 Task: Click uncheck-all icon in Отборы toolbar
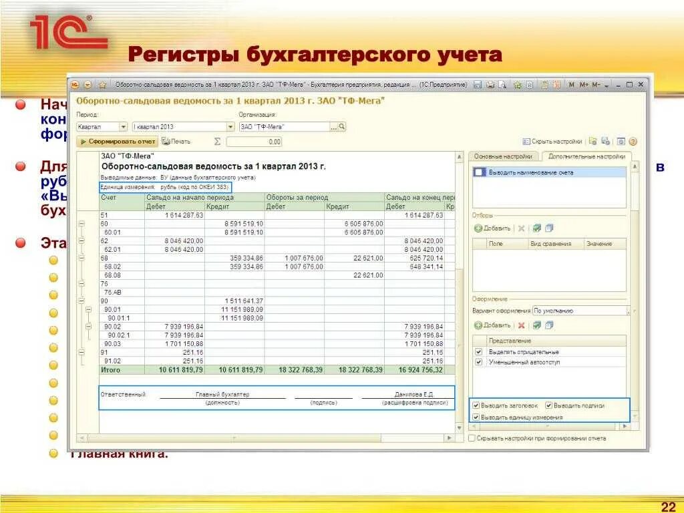(549, 228)
